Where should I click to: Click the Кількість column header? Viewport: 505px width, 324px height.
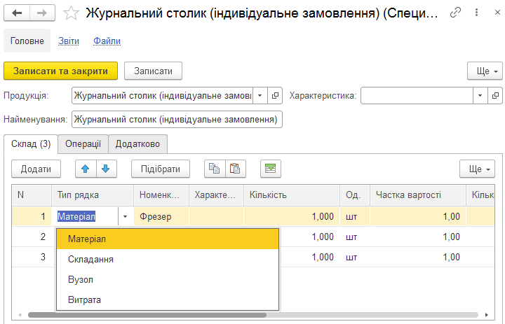[x=292, y=195]
